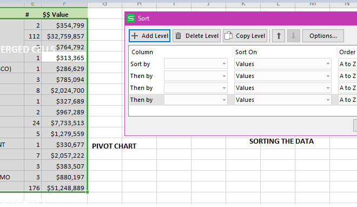Click the Copy Level button
This screenshot has height=207, width=357.
tap(245, 36)
